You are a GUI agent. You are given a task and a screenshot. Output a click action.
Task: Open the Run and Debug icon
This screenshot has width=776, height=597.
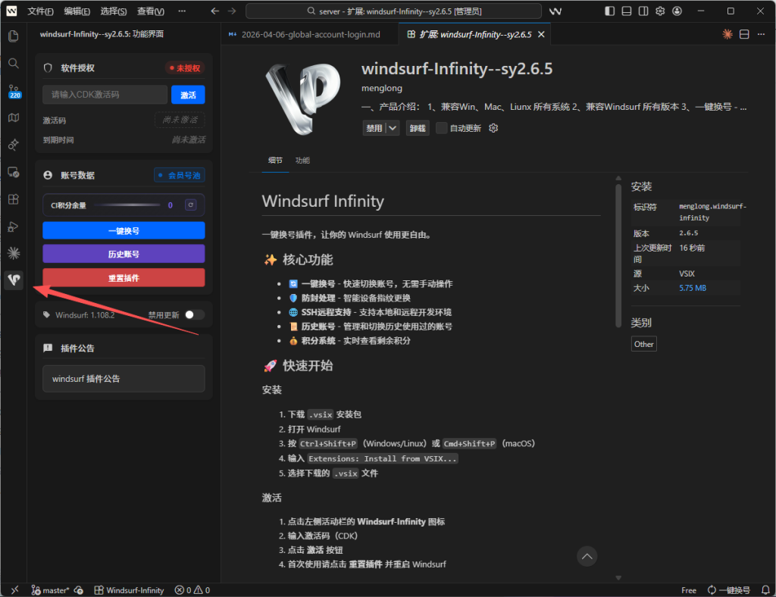pyautogui.click(x=14, y=227)
